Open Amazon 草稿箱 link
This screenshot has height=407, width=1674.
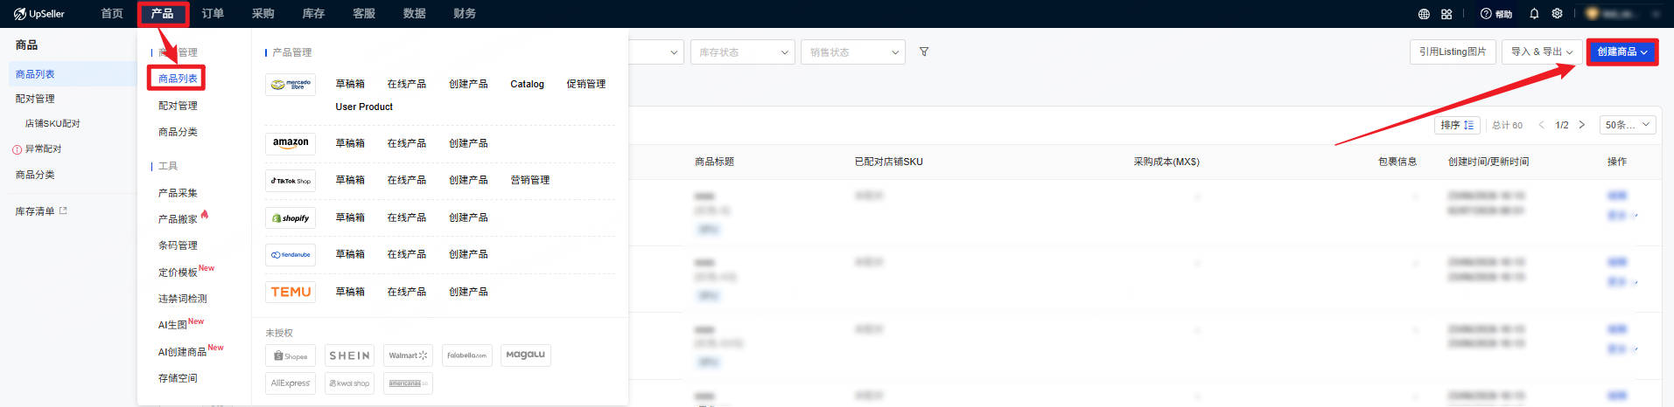pos(350,143)
